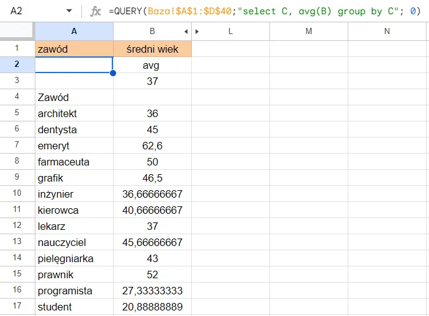The image size is (429, 316).
Task: Select column L header
Action: [x=231, y=32]
